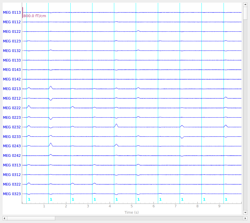Select channel label MEG 0113
The image size is (250, 223).
[12, 12]
